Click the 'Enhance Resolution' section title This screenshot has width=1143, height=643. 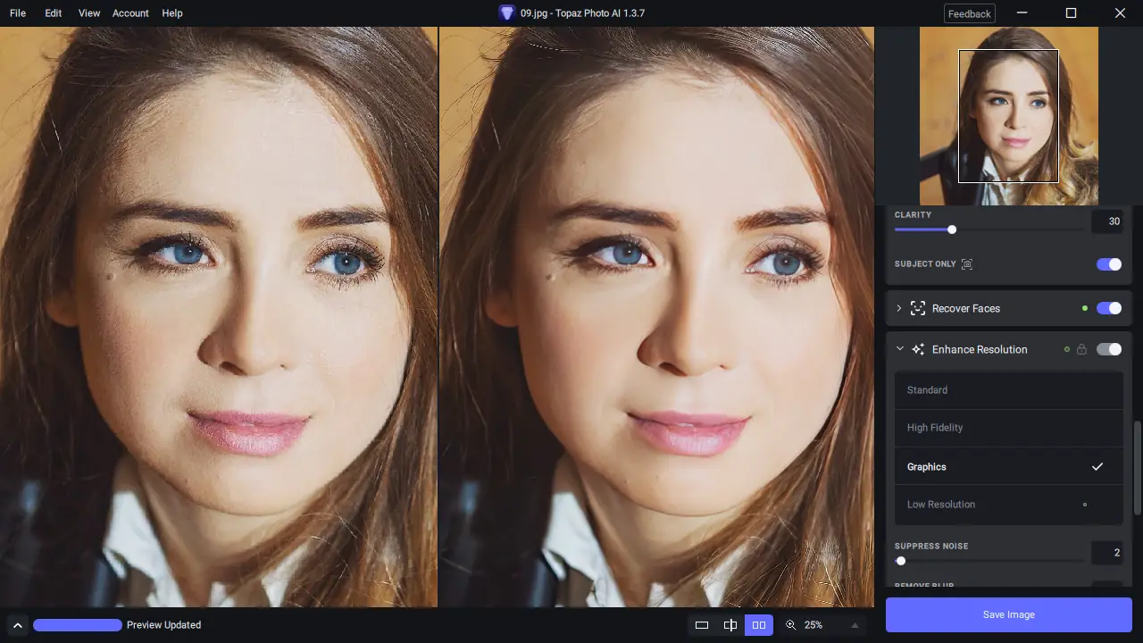980,349
